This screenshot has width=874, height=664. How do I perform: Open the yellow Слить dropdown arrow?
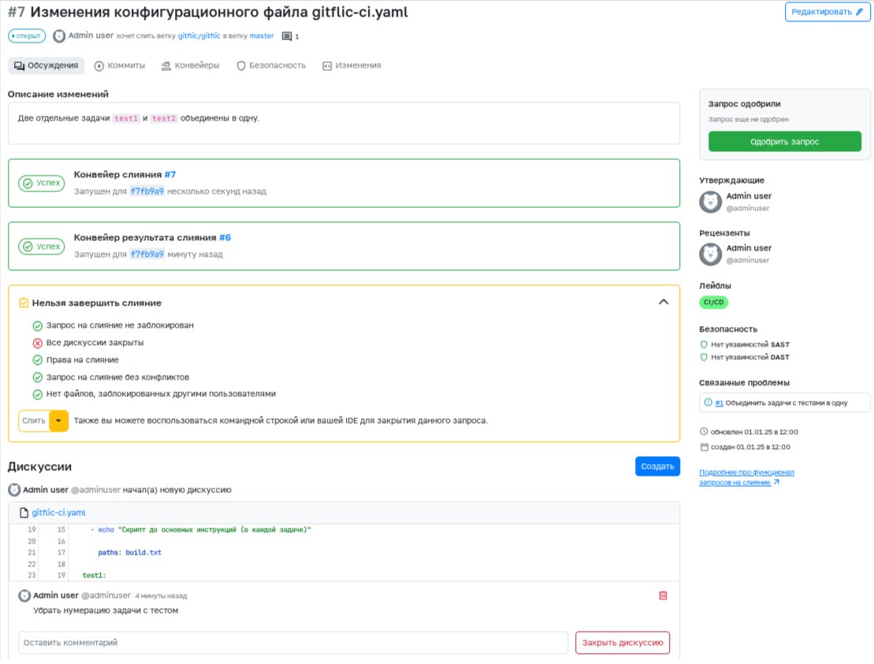(x=59, y=421)
